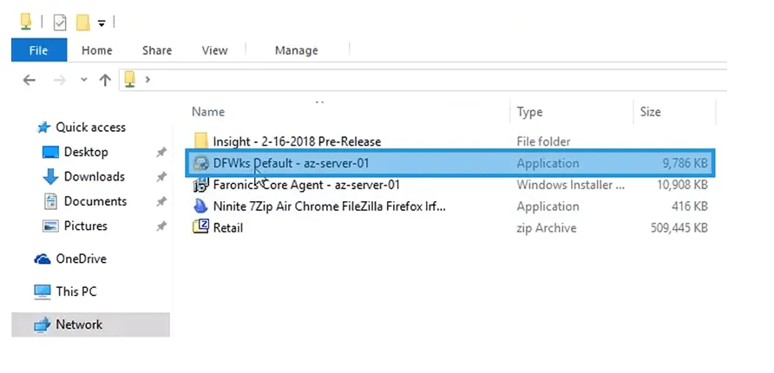Screen dimensions: 774x373
Task: Select the DFWks Default application icon
Action: tap(201, 163)
